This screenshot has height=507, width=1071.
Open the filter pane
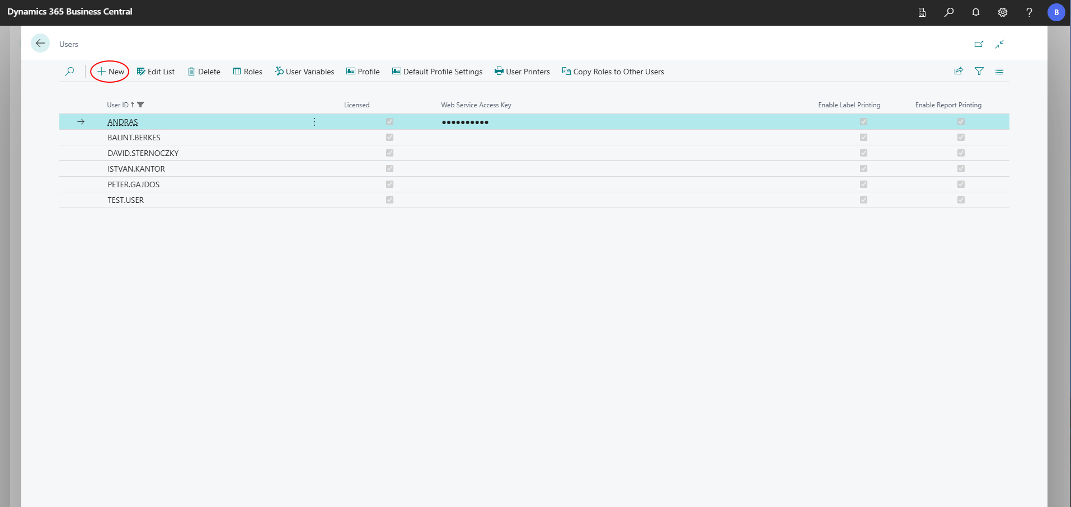click(979, 71)
